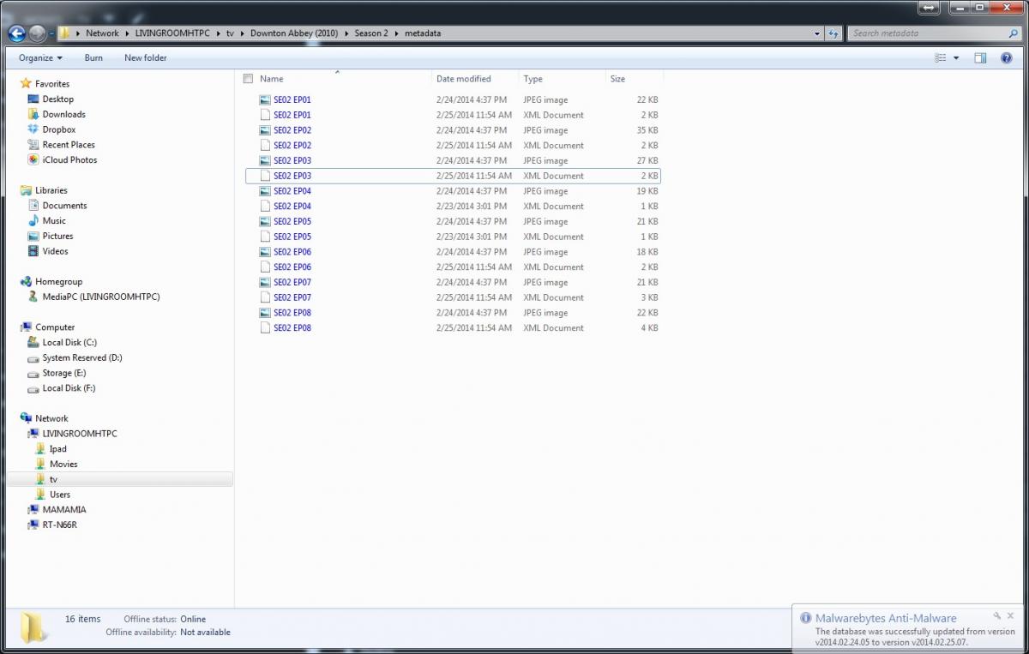The image size is (1029, 654).
Task: Toggle the preview pane icon
Action: tap(980, 57)
